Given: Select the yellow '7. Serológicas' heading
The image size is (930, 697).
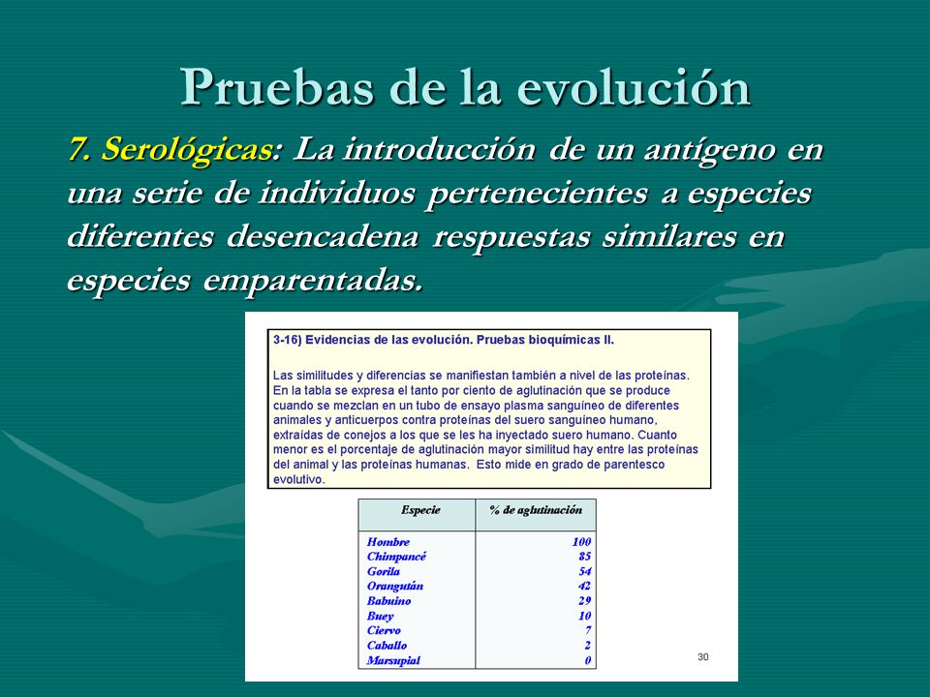Looking at the screenshot, I should pyautogui.click(x=170, y=149).
